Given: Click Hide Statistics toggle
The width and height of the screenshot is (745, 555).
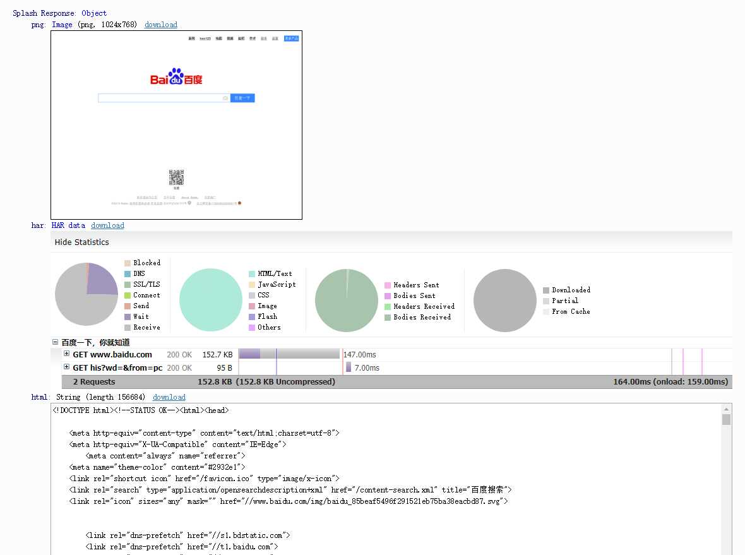Looking at the screenshot, I should (81, 242).
